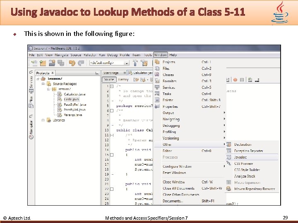Choose Close Window menu entry
The image size is (298, 223).
(x=190, y=182)
